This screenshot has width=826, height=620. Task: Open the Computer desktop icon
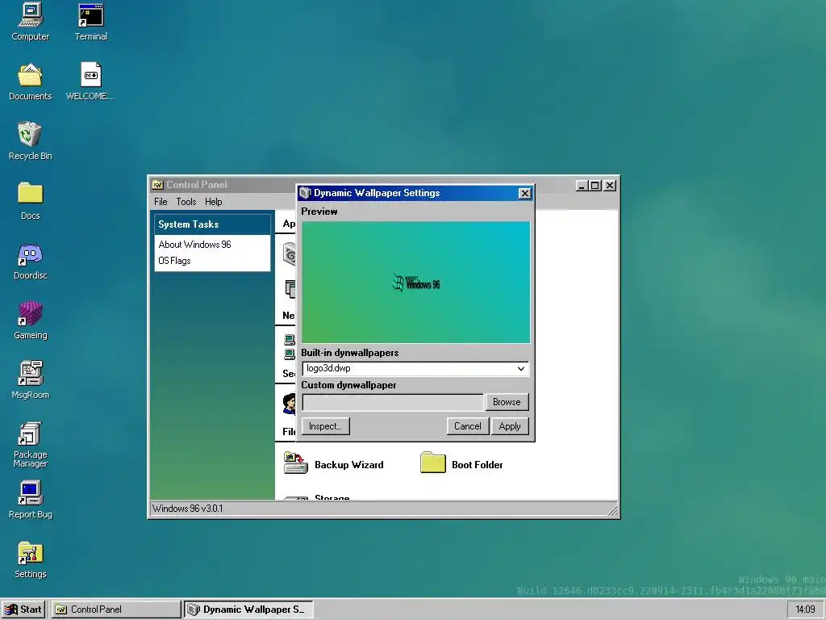[x=31, y=22]
